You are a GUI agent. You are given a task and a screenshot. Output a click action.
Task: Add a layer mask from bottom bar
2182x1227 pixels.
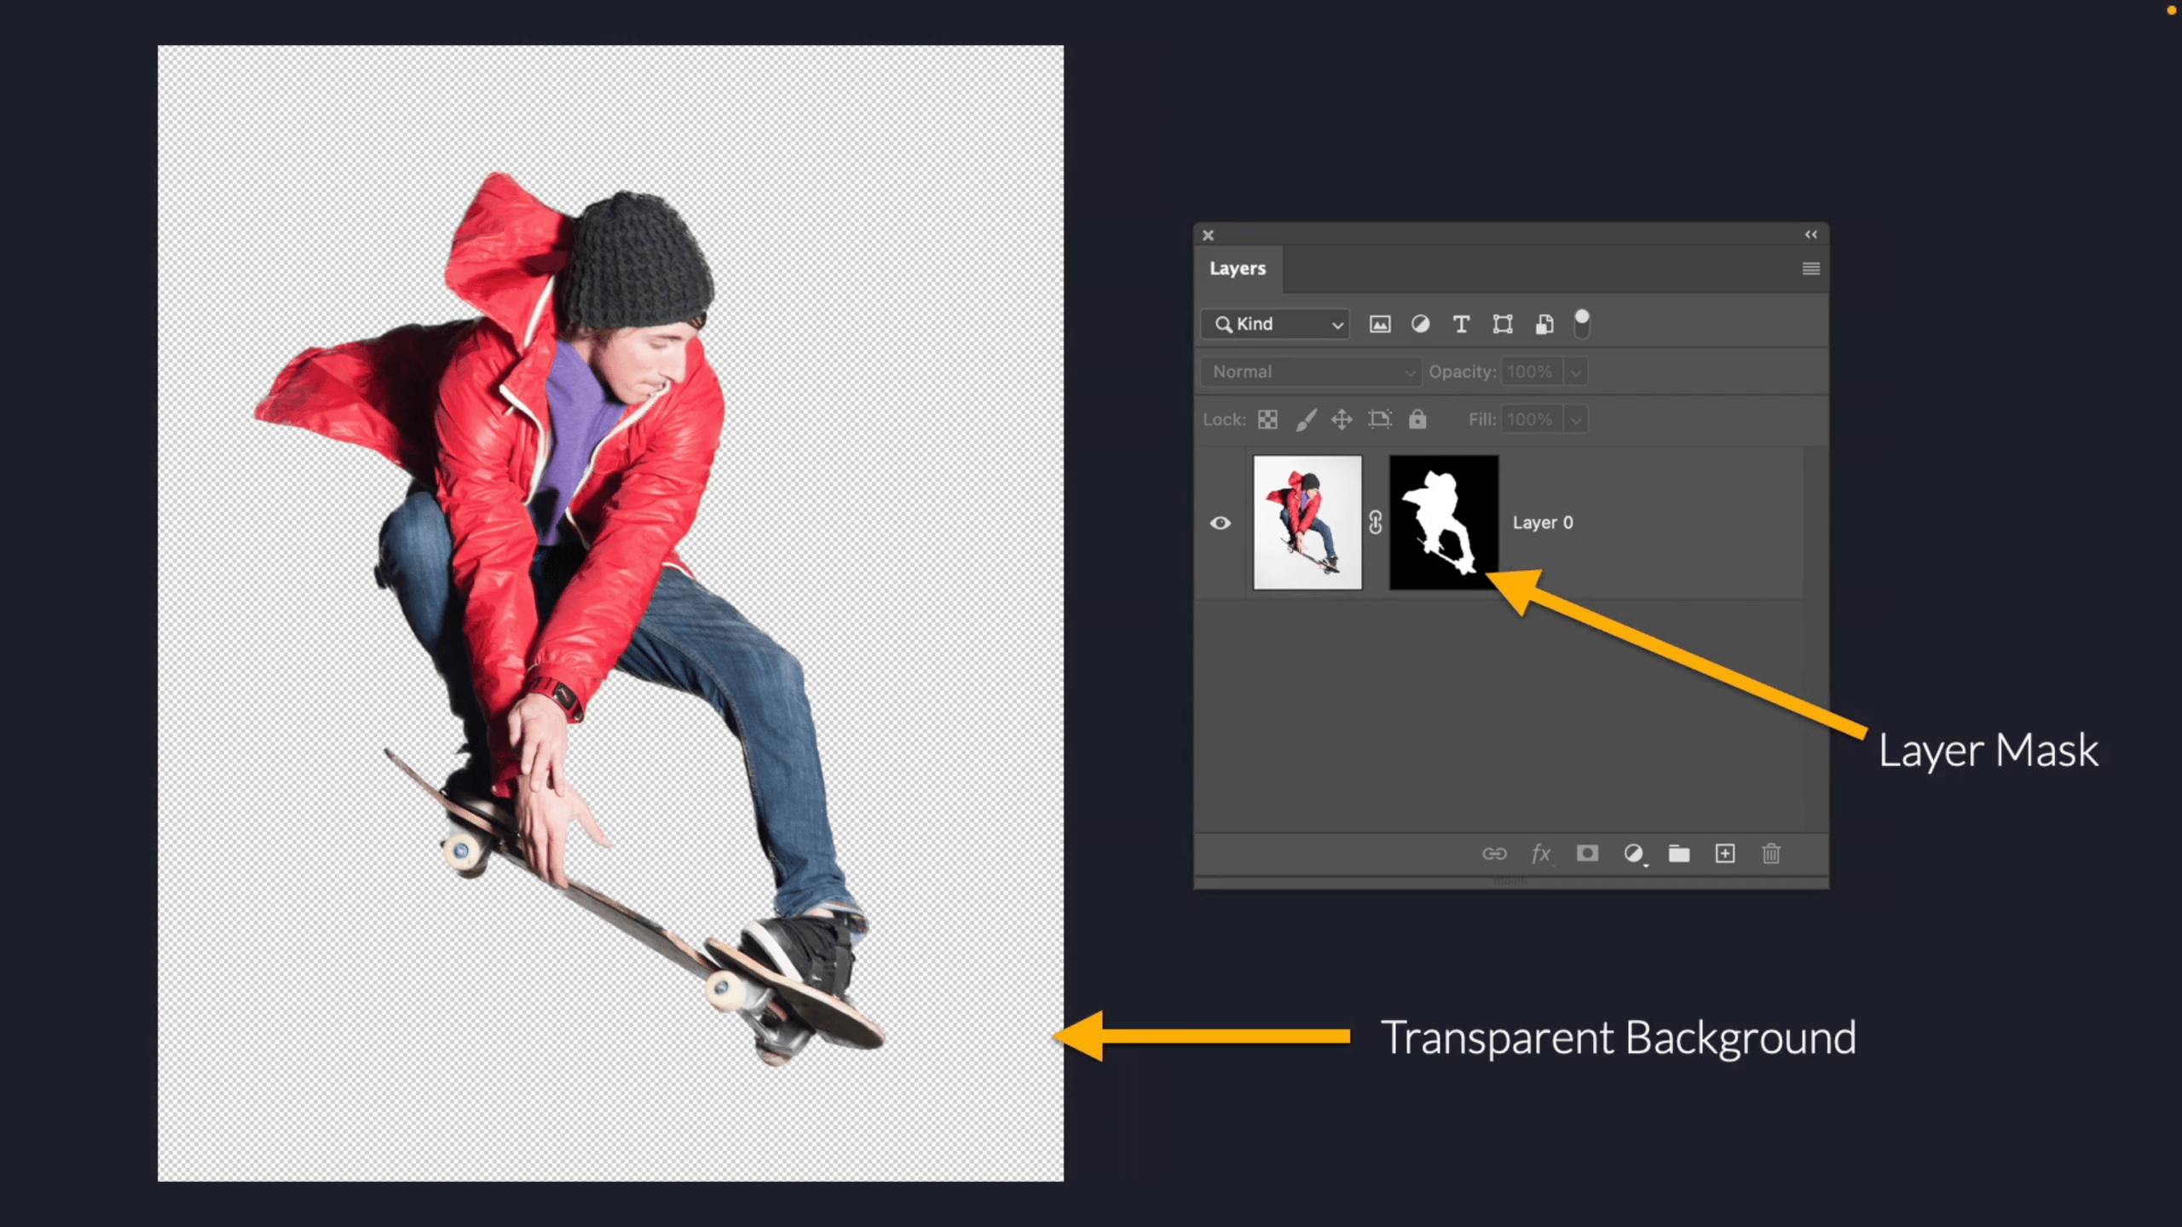coord(1587,853)
